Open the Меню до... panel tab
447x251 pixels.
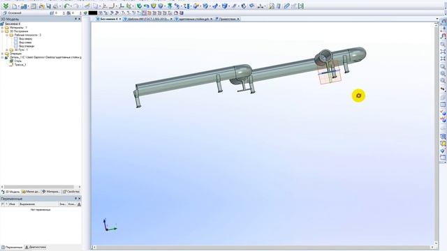[x=31, y=192]
